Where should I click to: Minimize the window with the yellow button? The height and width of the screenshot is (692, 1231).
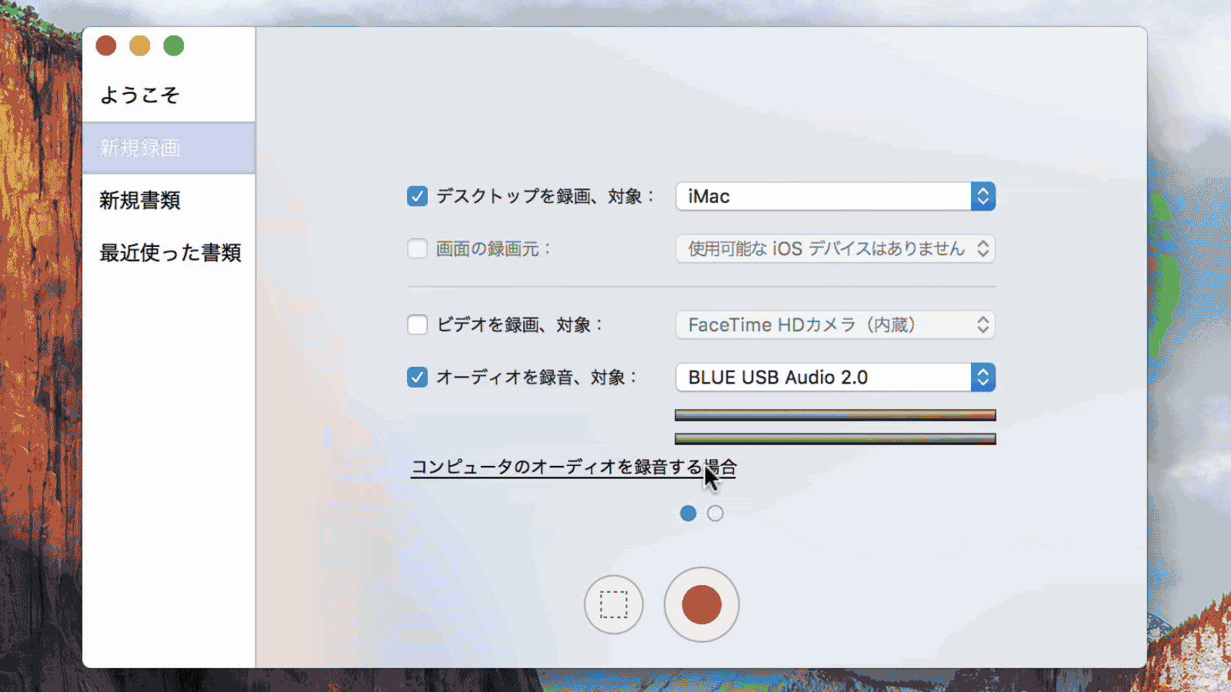[x=140, y=46]
